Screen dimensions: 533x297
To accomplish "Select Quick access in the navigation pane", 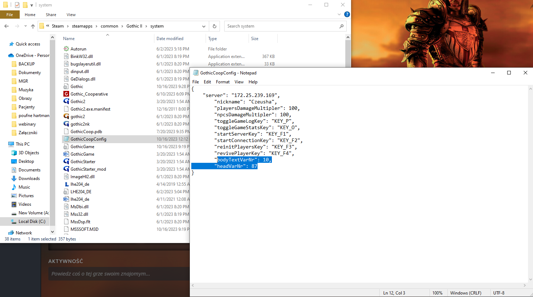I will coord(28,44).
